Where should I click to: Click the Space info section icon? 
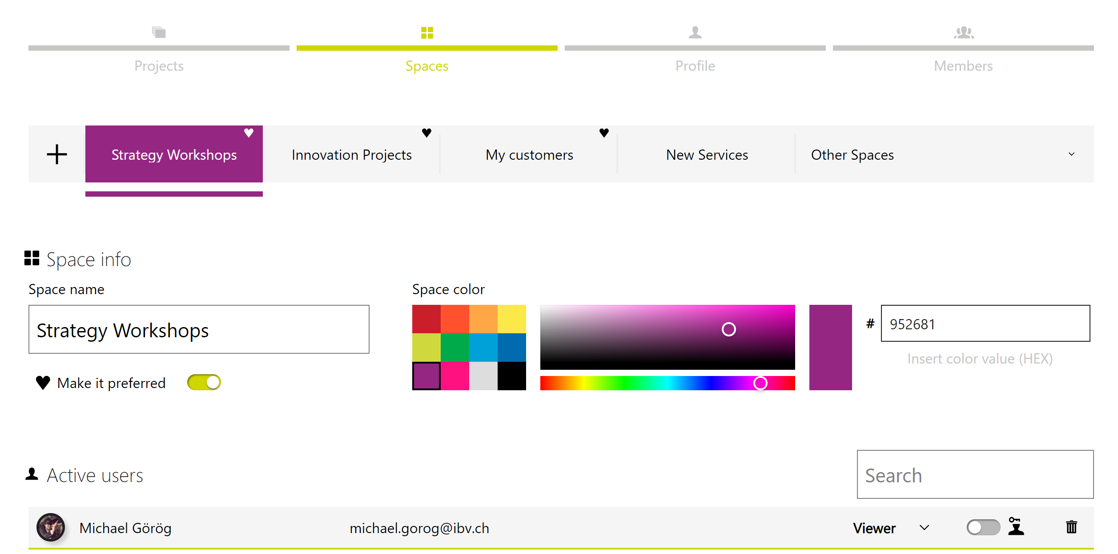pyautogui.click(x=32, y=257)
